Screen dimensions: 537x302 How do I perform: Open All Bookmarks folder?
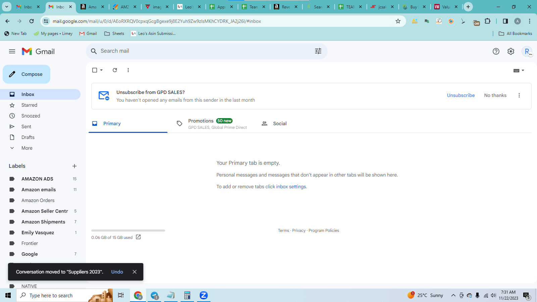(515, 34)
